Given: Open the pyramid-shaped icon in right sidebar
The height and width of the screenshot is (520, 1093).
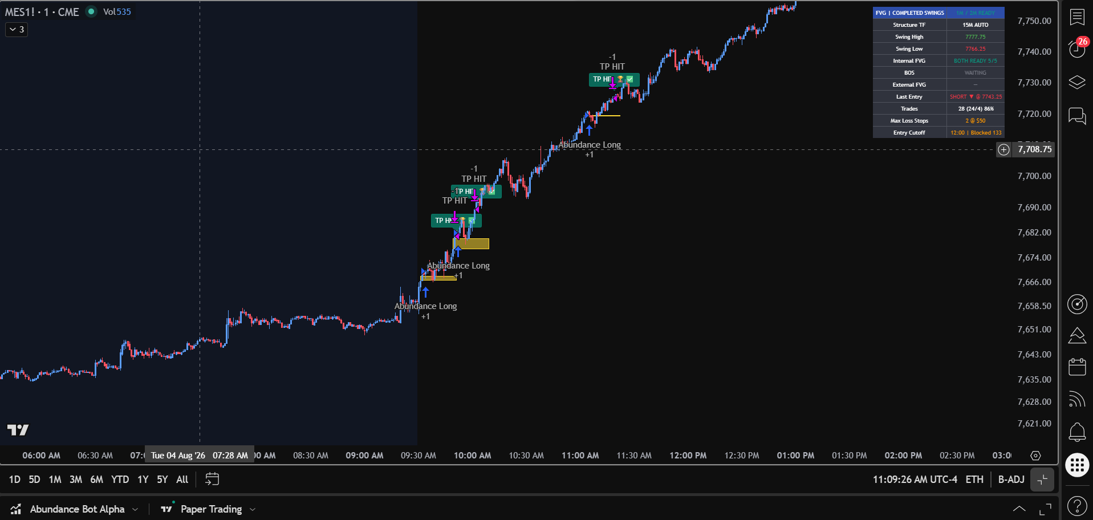Looking at the screenshot, I should click(1077, 335).
